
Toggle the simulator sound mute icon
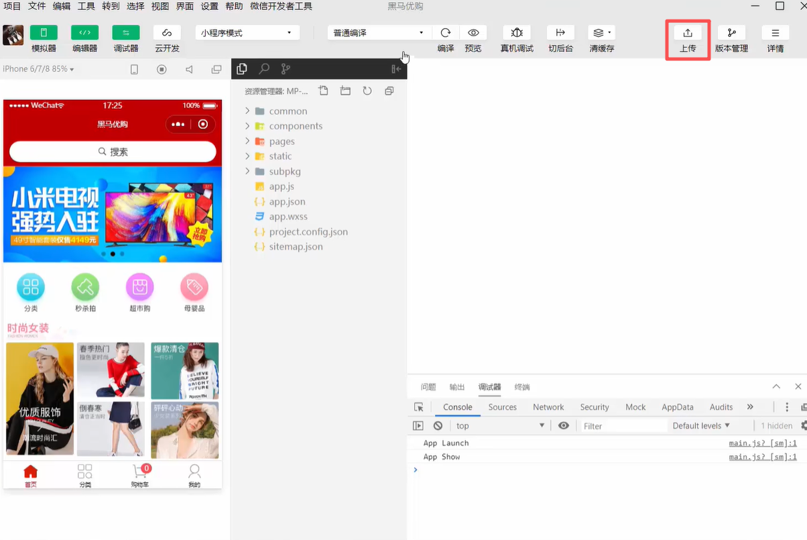189,70
